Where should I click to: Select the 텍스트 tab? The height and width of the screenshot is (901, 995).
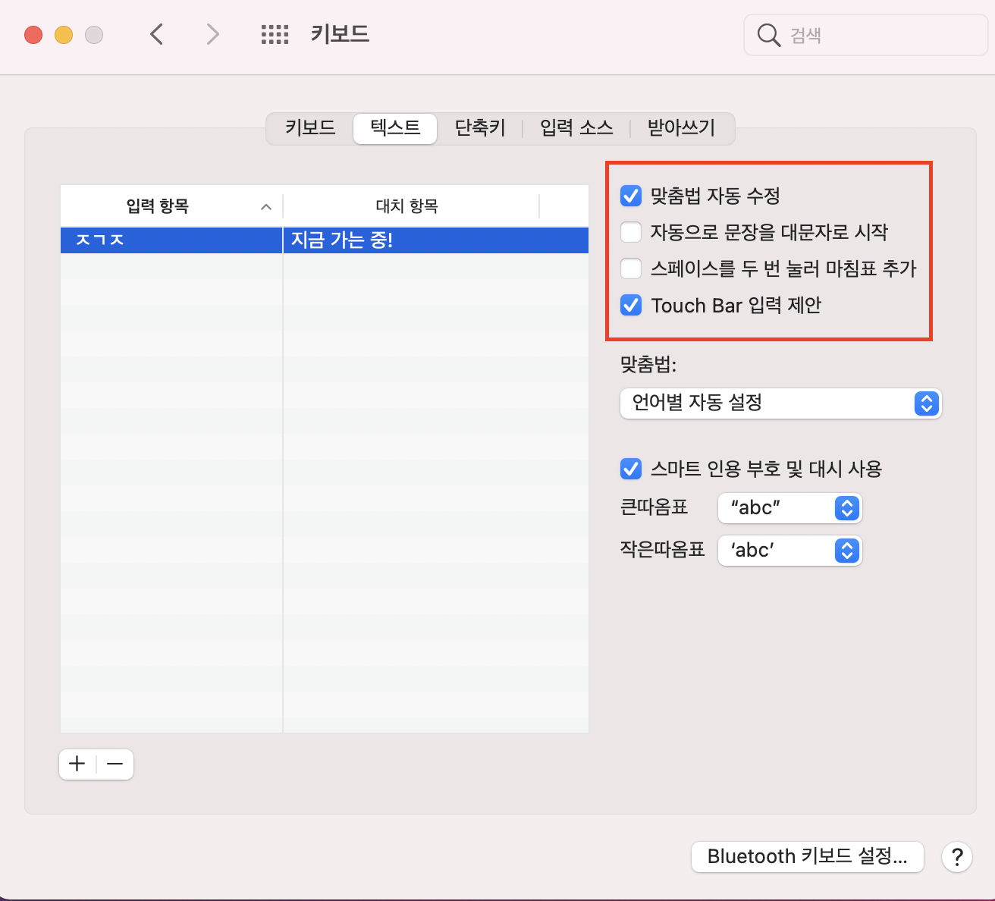click(395, 127)
